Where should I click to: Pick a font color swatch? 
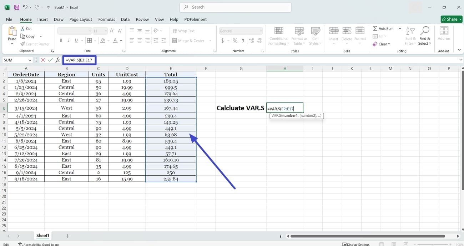click(115, 40)
